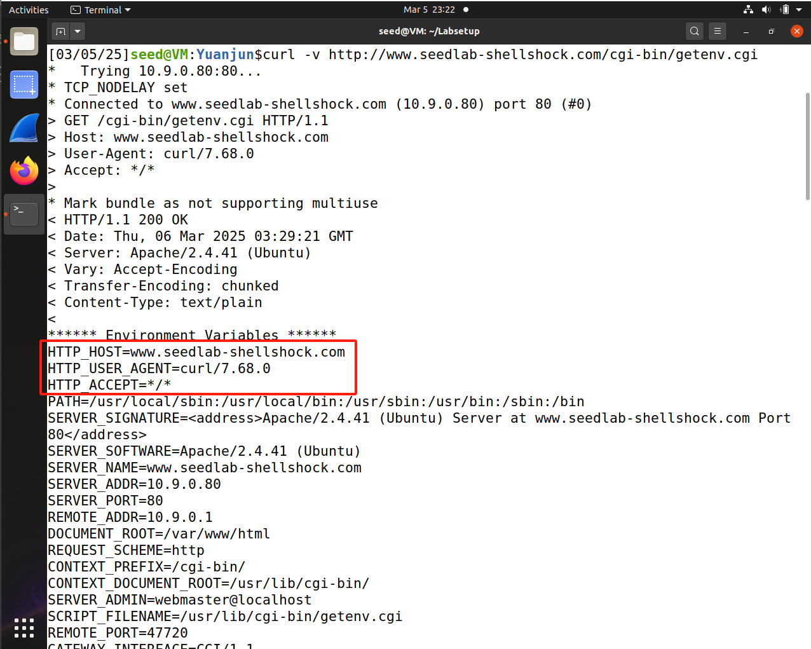This screenshot has height=649, width=811.
Task: Open the clock and calendar panel
Action: click(x=430, y=10)
